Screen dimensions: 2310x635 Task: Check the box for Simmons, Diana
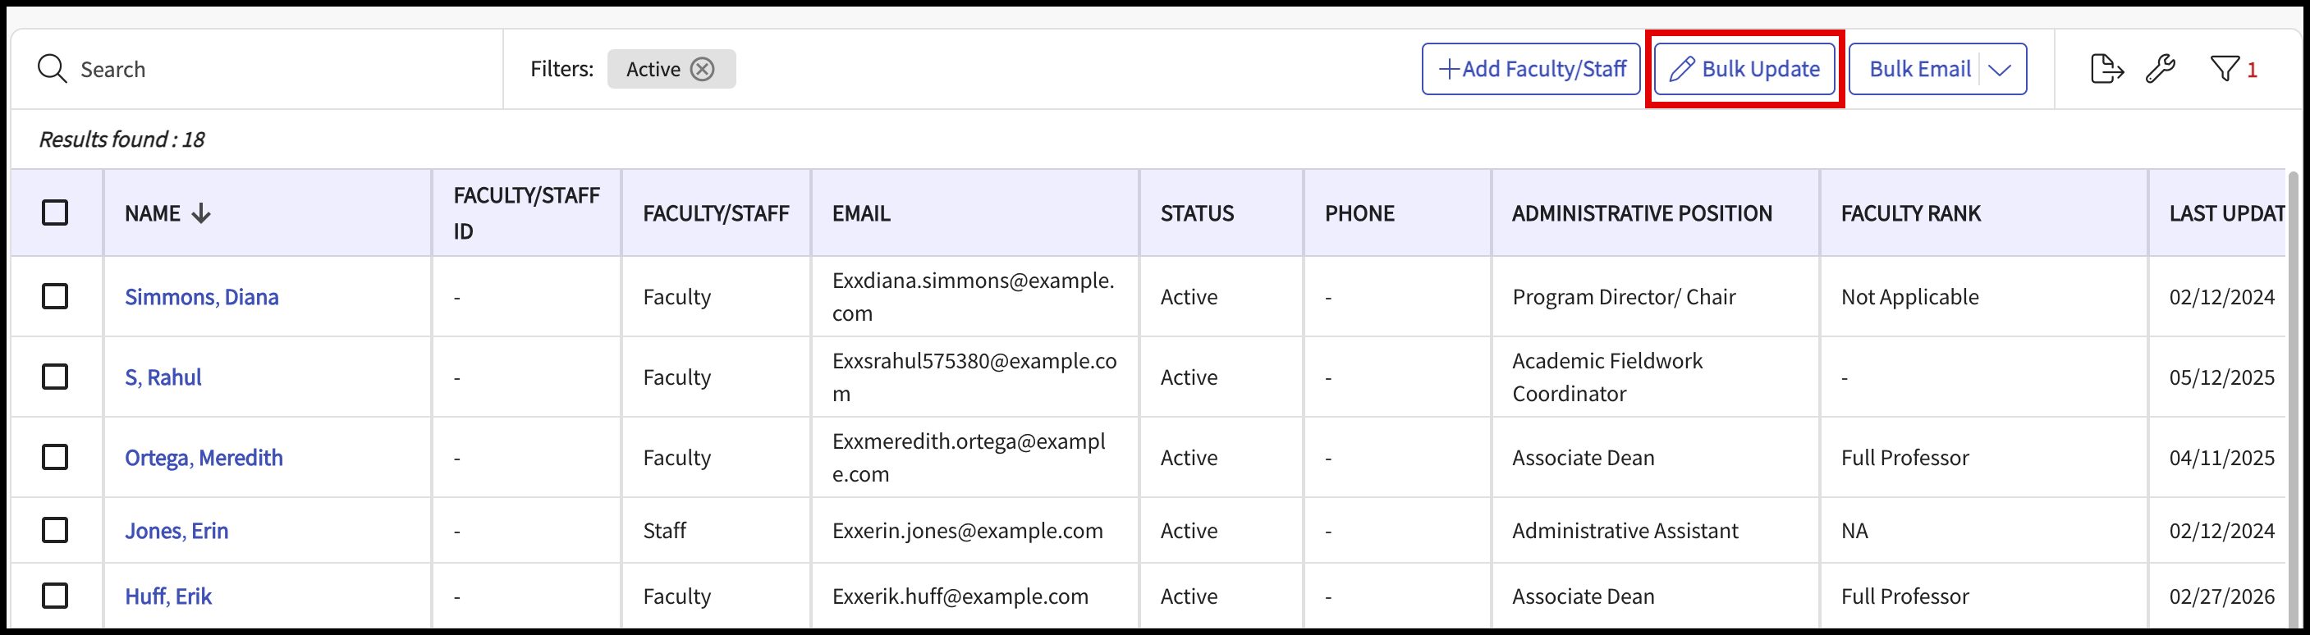pos(56,296)
